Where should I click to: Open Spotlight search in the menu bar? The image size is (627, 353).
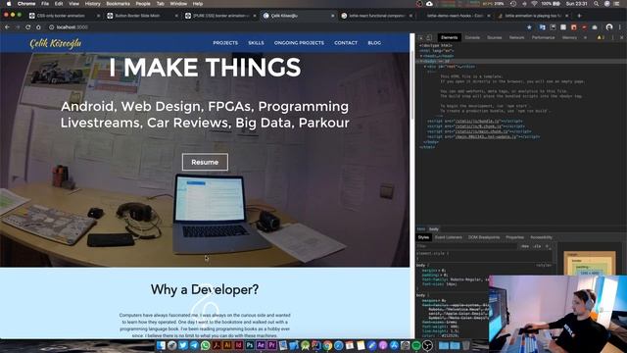(597, 4)
